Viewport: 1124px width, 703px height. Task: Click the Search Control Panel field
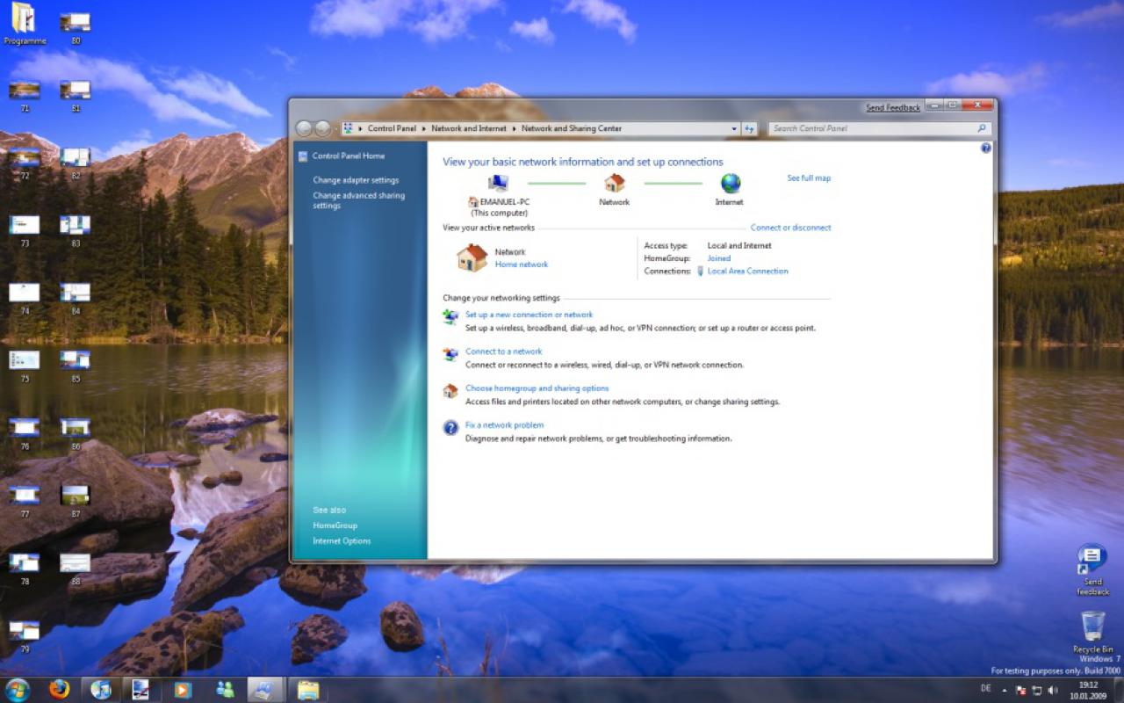click(881, 128)
